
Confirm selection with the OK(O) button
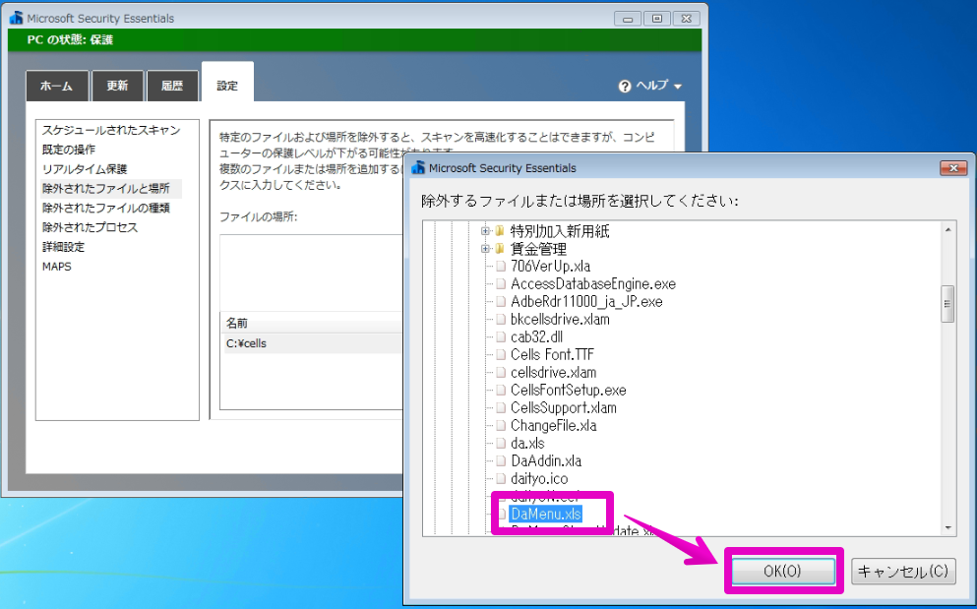coord(782,571)
